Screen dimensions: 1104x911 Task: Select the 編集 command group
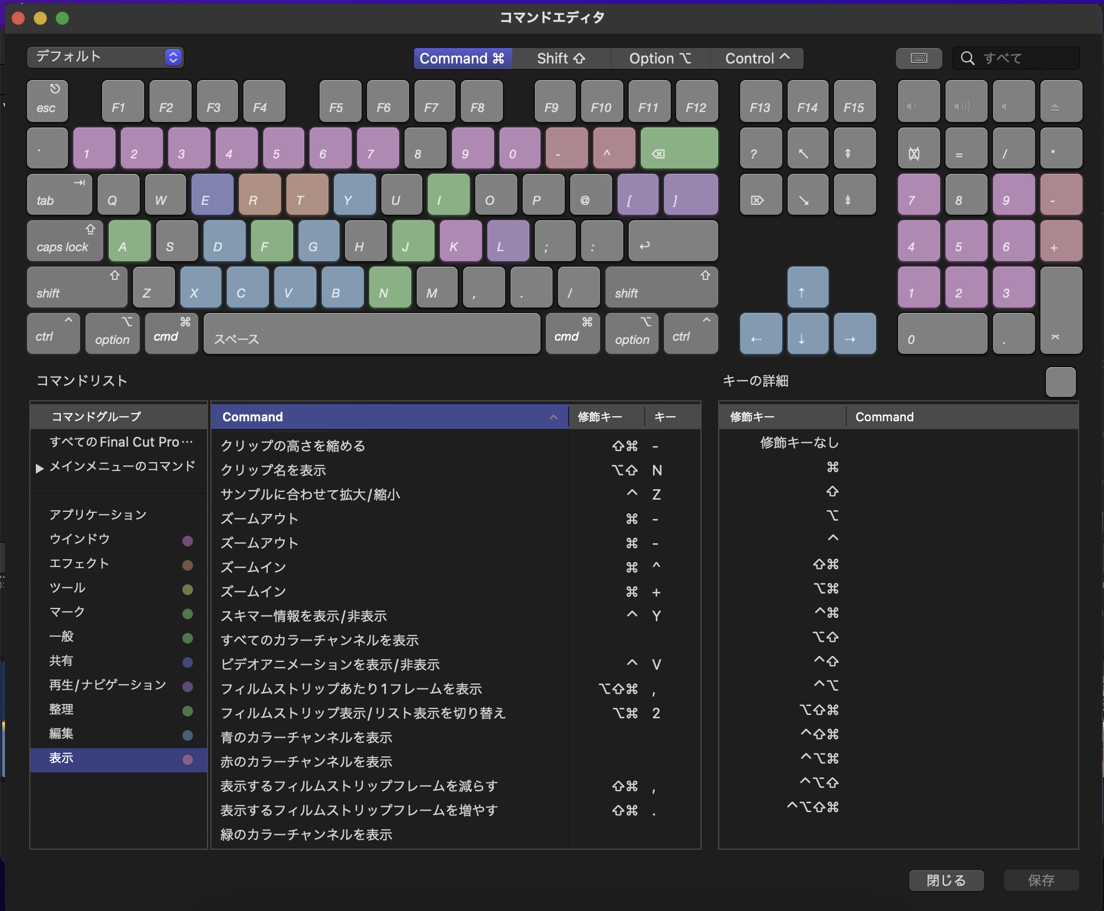pos(61,734)
